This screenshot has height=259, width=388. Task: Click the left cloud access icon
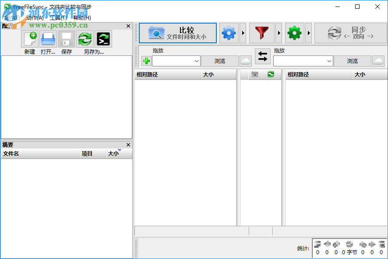point(245,61)
